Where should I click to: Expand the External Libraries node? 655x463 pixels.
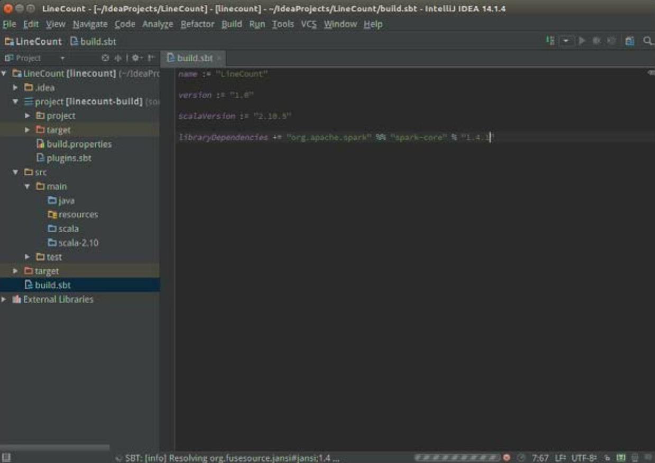point(4,299)
